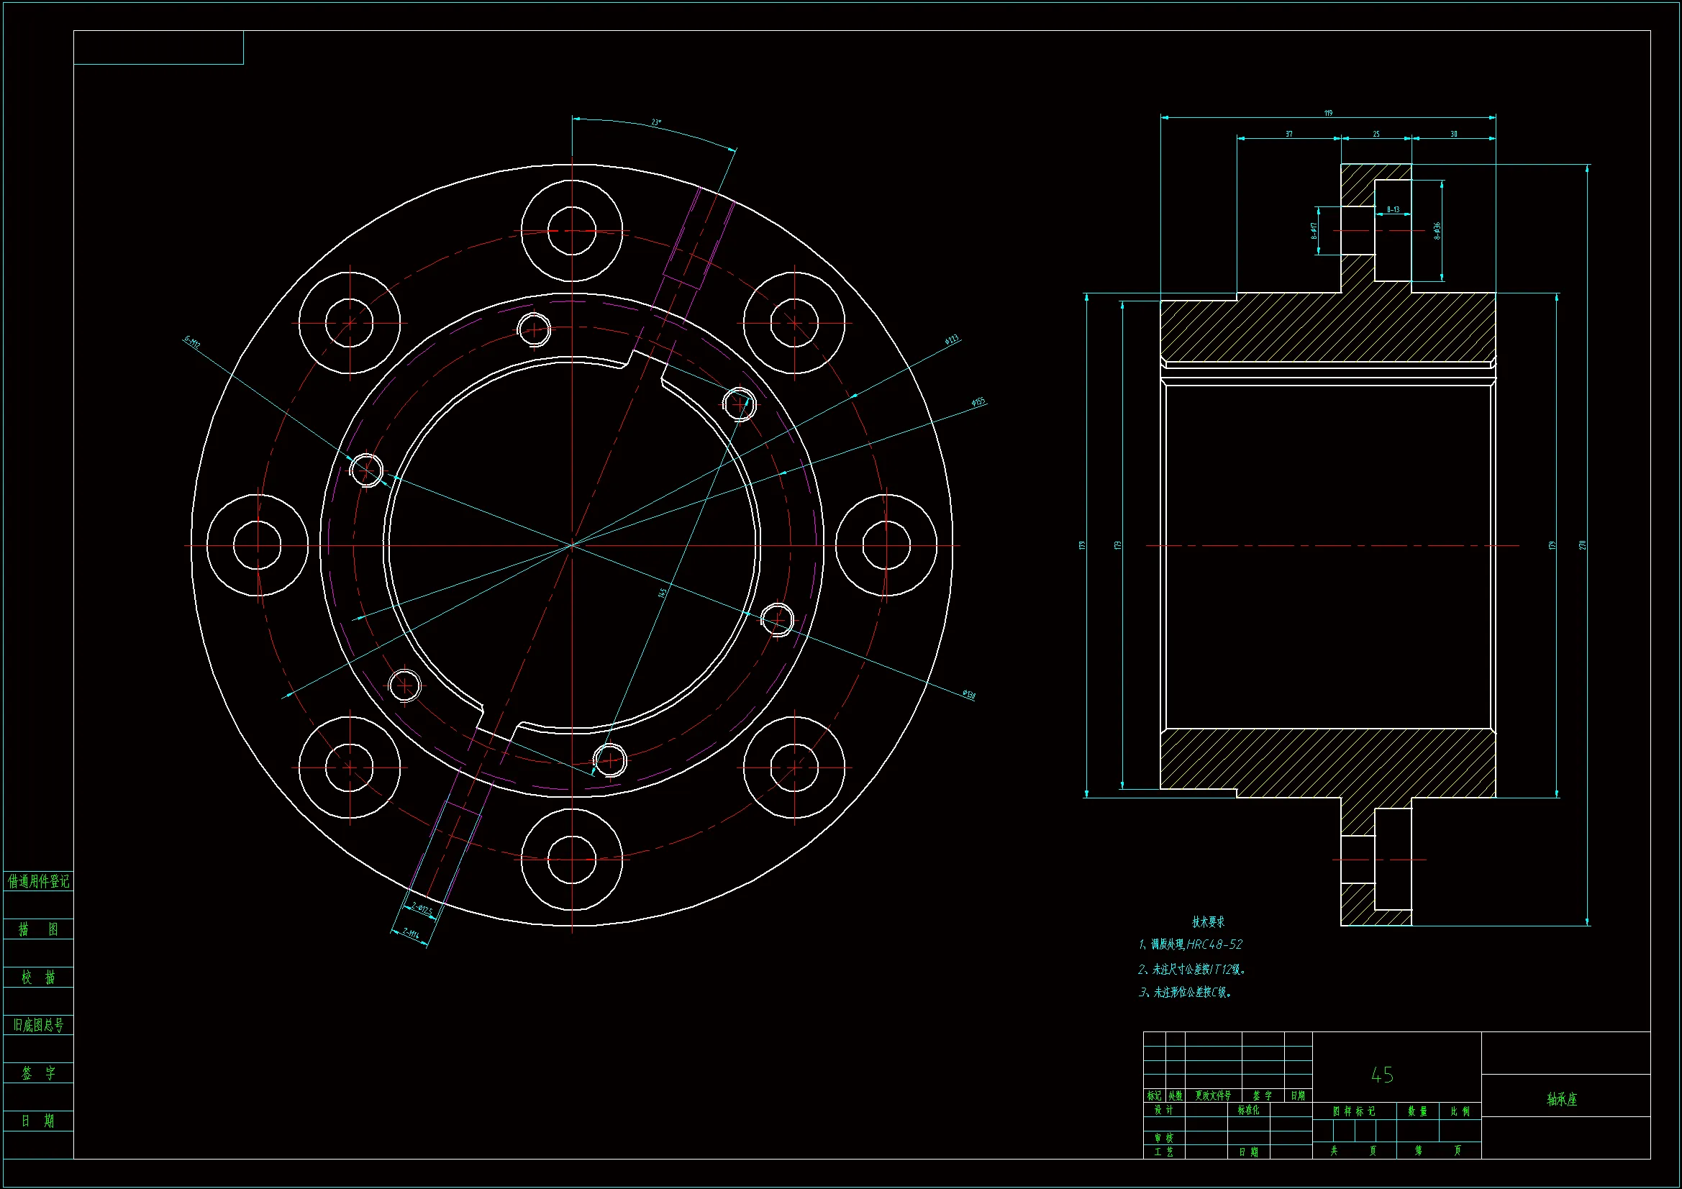The height and width of the screenshot is (1189, 1682).
Task: Click the 技术要求 heading text
Action: click(x=1208, y=921)
